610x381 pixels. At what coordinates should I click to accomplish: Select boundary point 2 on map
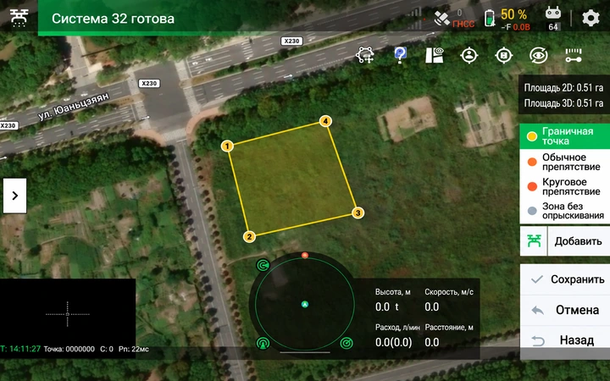[249, 237]
